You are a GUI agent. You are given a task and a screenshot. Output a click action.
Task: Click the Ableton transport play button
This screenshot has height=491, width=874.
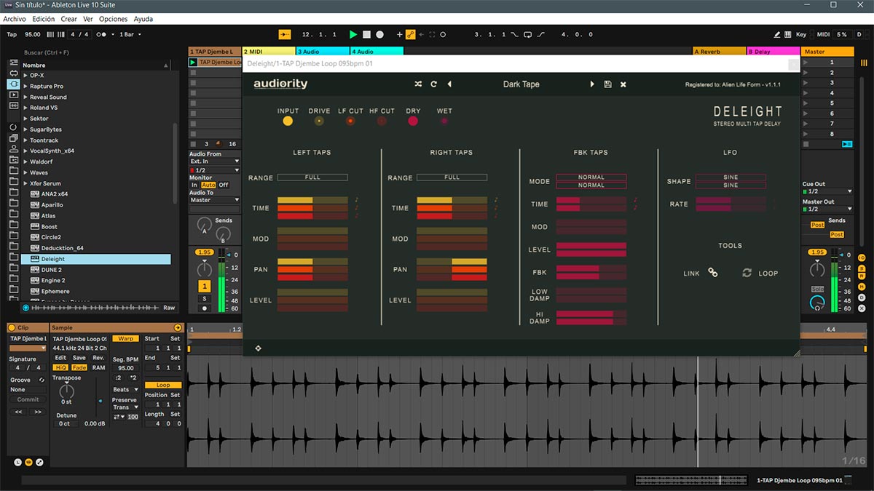353,34
